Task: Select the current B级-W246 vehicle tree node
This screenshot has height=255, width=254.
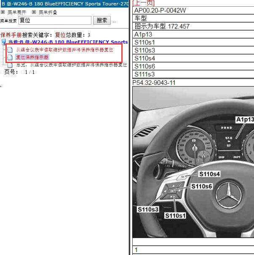Action: [x=68, y=42]
